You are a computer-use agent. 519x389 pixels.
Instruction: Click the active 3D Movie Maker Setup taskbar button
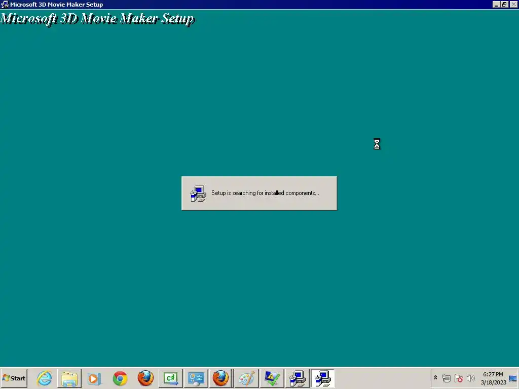click(323, 378)
